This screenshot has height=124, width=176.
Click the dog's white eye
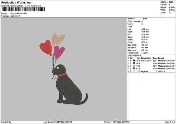pos(58,68)
